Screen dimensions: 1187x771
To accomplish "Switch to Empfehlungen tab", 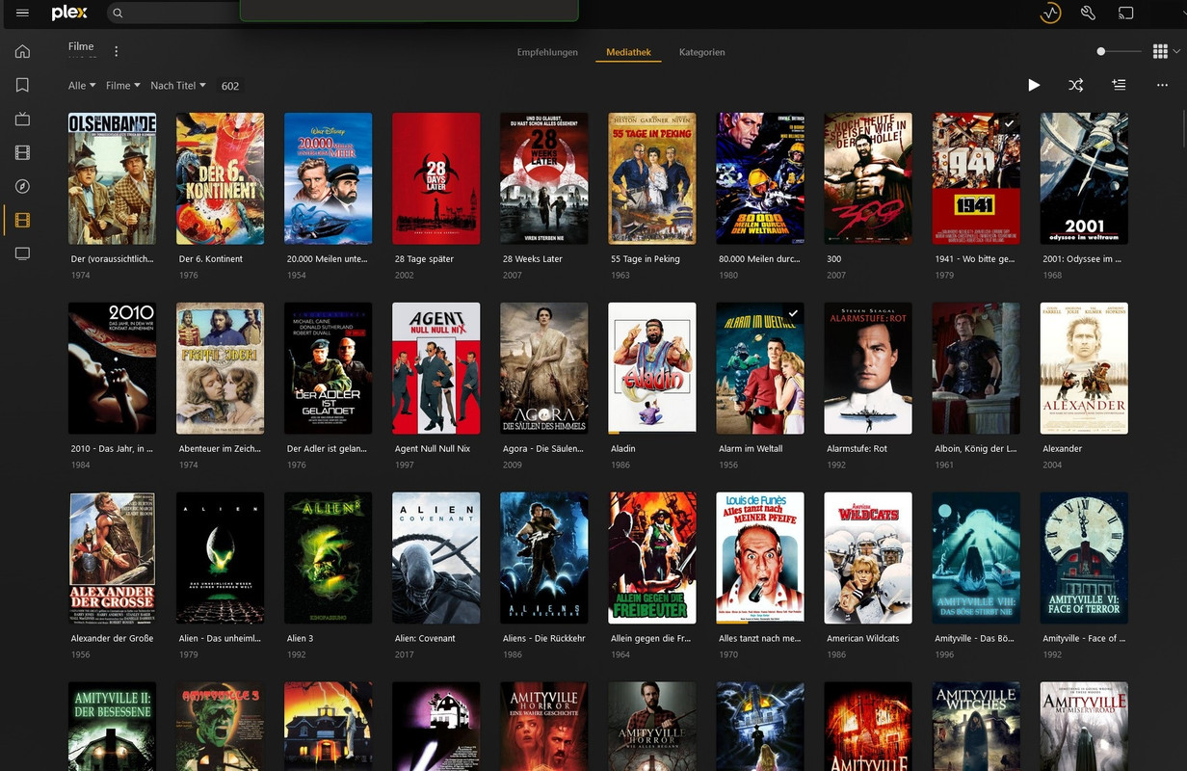I will click(x=547, y=52).
